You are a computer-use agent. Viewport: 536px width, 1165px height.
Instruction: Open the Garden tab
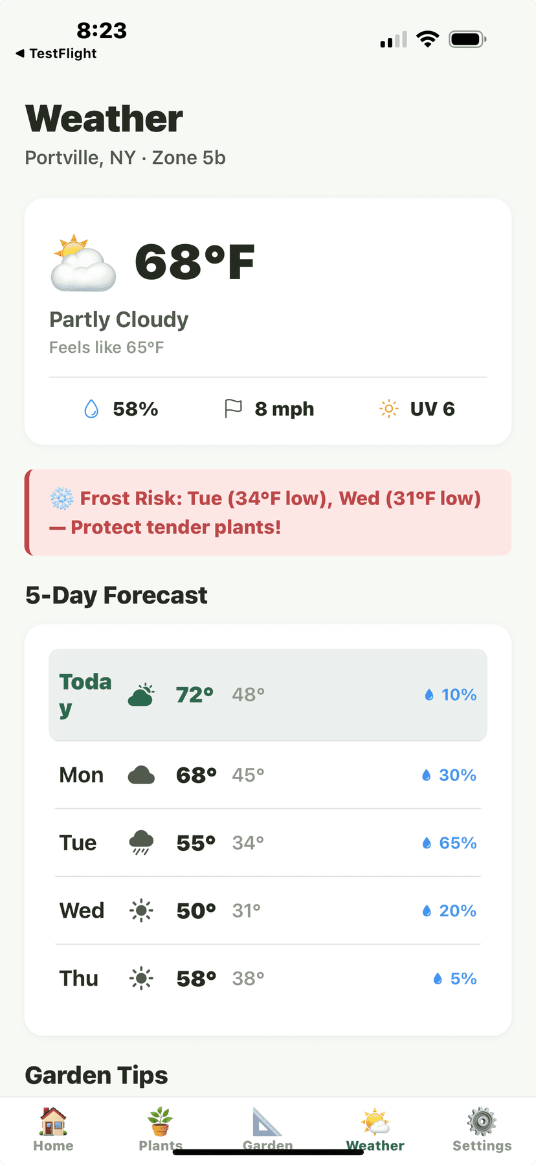(267, 1130)
